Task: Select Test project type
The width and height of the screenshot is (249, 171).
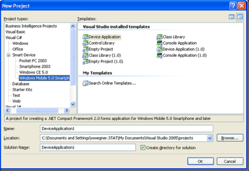Action: [16, 95]
